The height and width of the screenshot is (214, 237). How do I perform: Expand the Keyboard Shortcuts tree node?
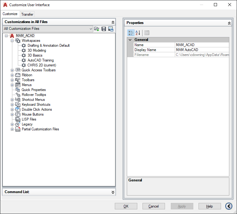tap(12, 105)
